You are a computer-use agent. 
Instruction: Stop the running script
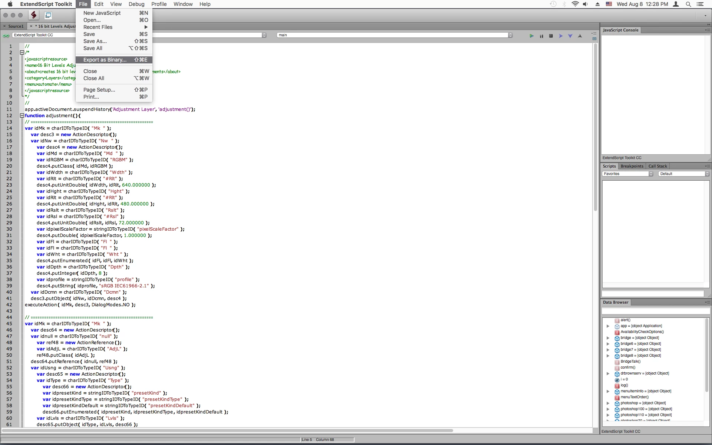pos(551,36)
